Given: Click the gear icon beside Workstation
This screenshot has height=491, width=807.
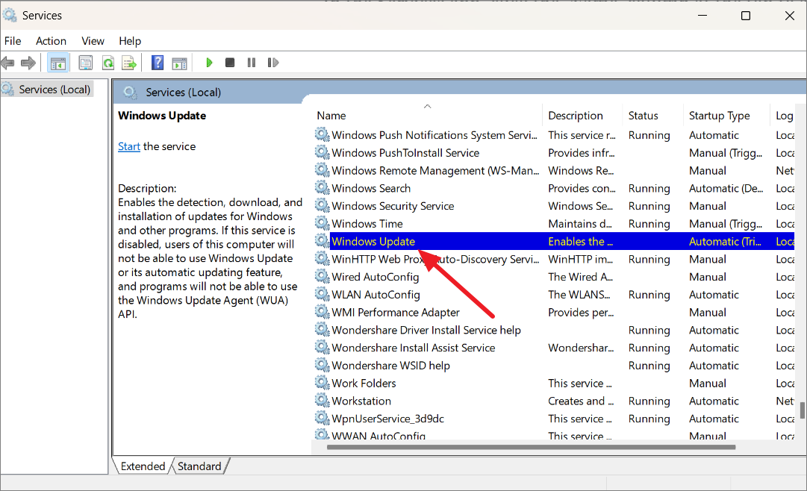Looking at the screenshot, I should point(323,401).
